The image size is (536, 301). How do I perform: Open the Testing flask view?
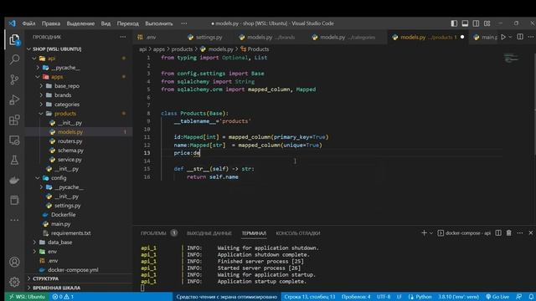tap(14, 160)
